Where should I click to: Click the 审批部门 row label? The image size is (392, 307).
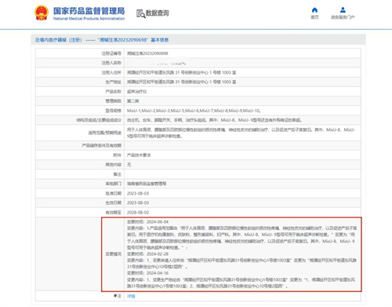[114, 184]
